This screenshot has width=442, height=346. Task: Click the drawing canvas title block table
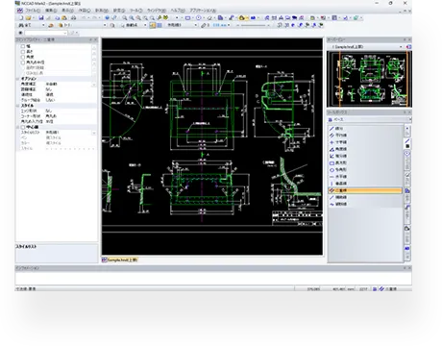[x=298, y=218]
